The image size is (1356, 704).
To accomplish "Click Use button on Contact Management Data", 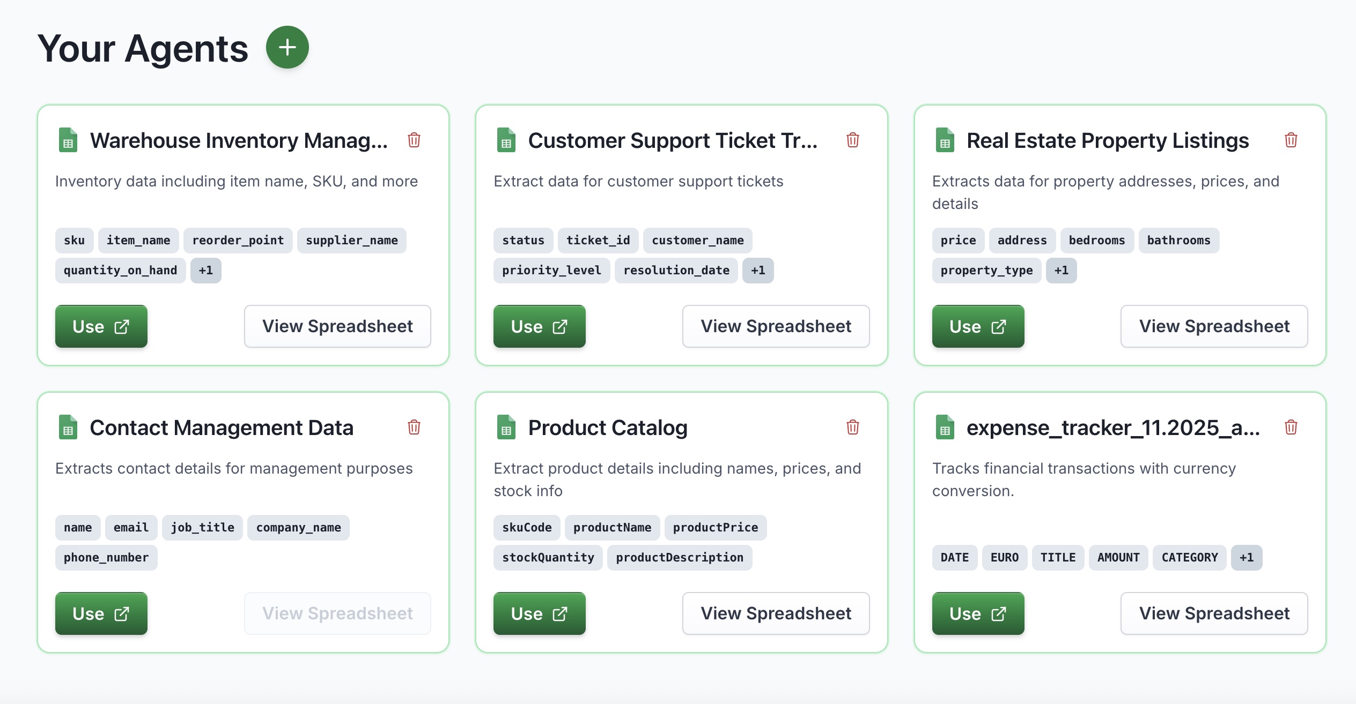I will 101,613.
